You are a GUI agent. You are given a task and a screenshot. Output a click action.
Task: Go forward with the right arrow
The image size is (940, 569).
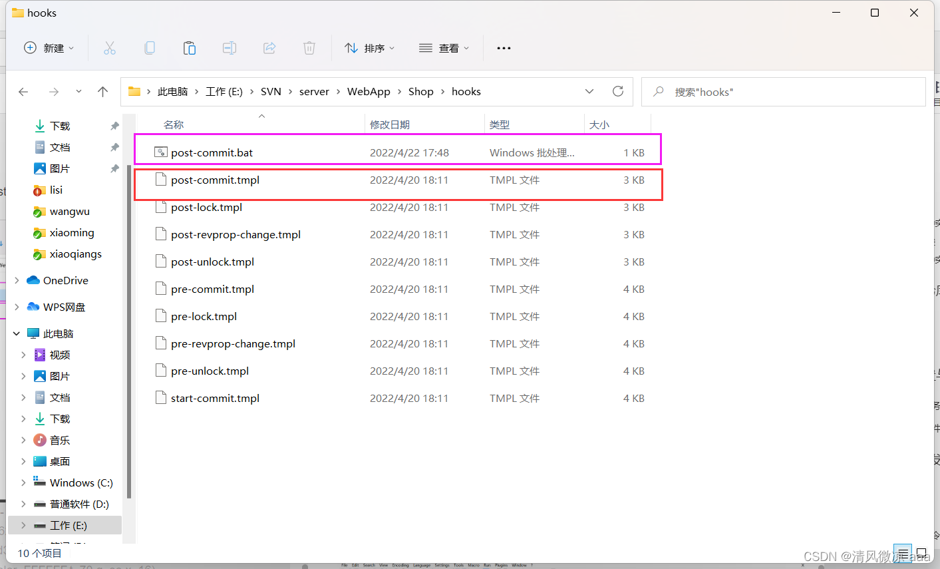[x=54, y=92]
